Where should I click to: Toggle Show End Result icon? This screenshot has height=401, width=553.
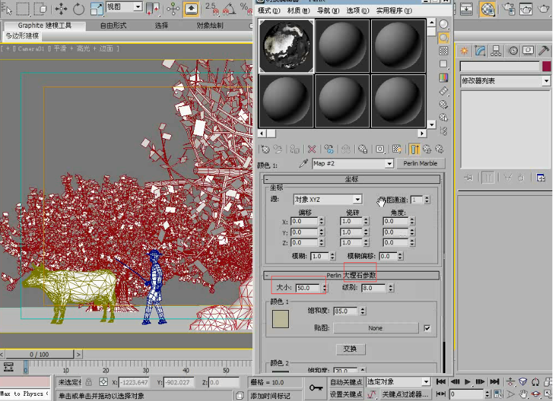(x=414, y=149)
